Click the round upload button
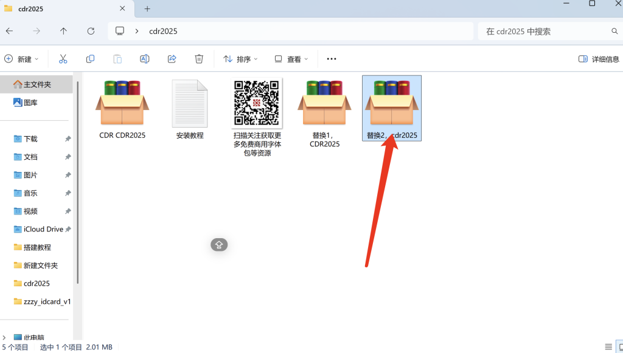Screen dimensions: 623x353 [x=219, y=245]
